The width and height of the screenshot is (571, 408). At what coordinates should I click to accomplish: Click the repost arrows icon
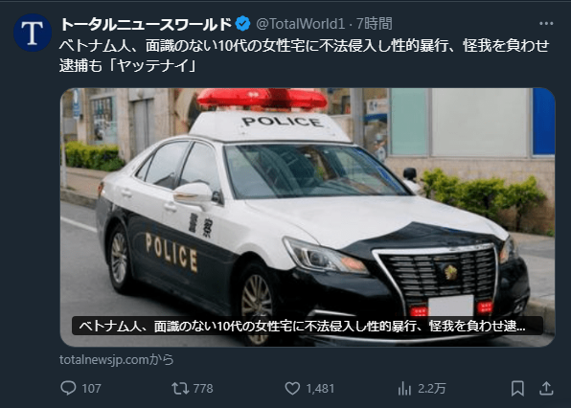[x=180, y=388]
